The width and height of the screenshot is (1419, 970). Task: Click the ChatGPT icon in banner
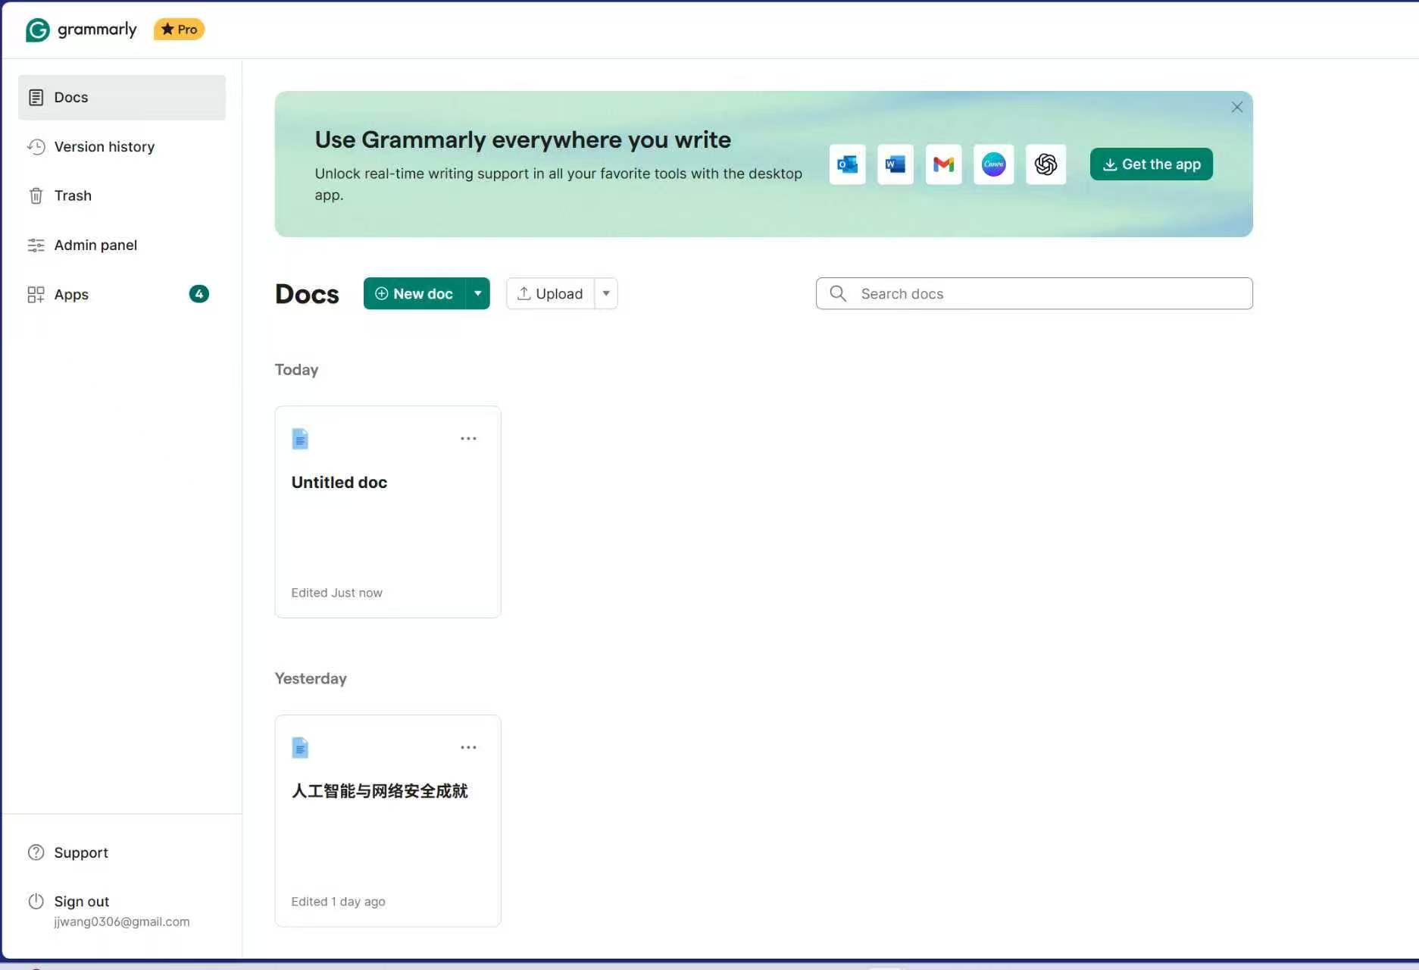[x=1045, y=164]
